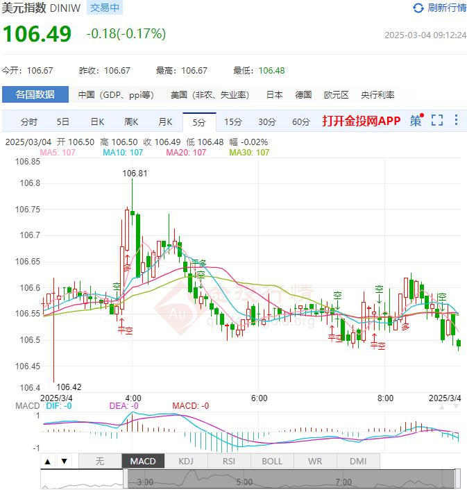Viewport: 467px width, 490px height.
Task: Switch indicator to RSI
Action: tap(229, 461)
